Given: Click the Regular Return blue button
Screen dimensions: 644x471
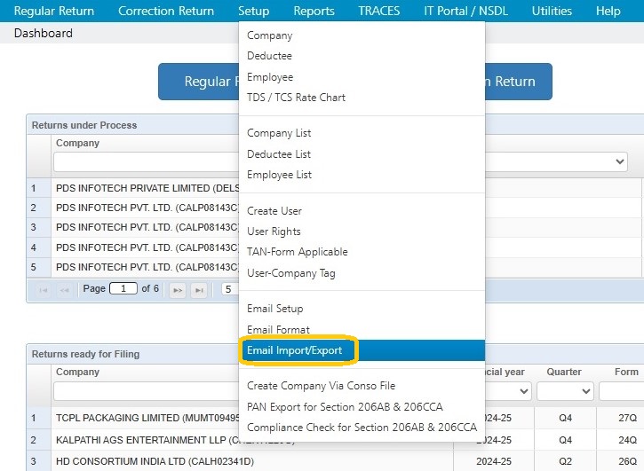Looking at the screenshot, I should coord(198,82).
